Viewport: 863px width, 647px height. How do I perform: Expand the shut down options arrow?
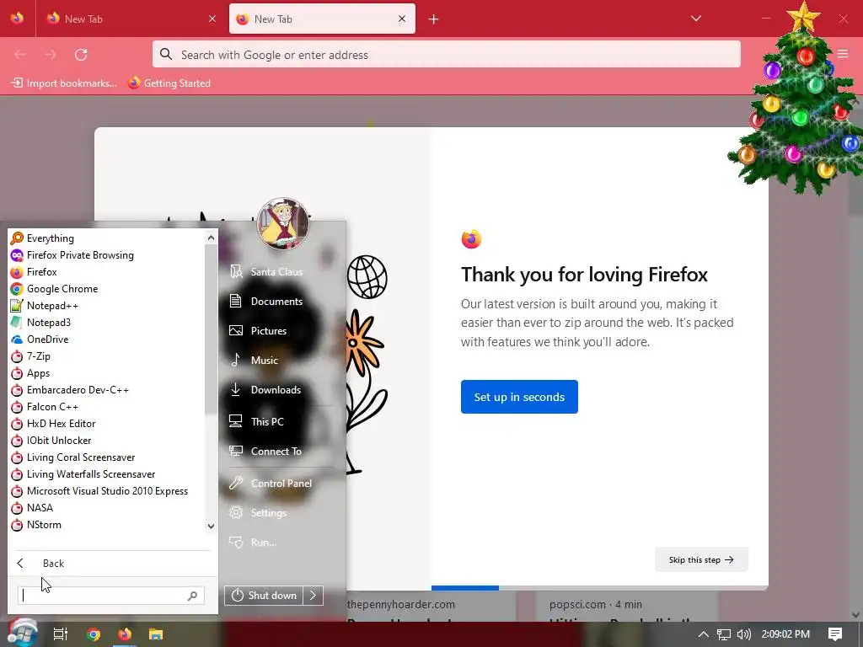(x=314, y=596)
